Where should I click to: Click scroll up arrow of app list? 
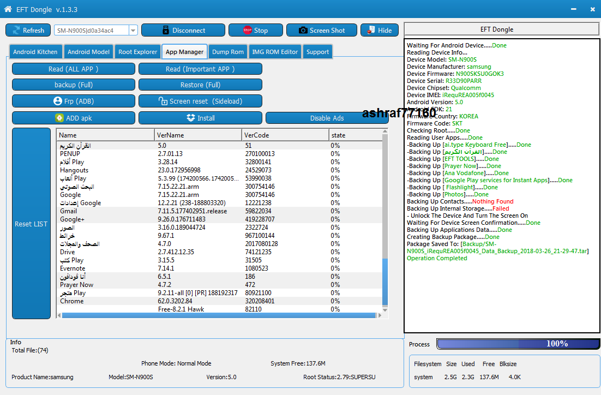(385, 131)
